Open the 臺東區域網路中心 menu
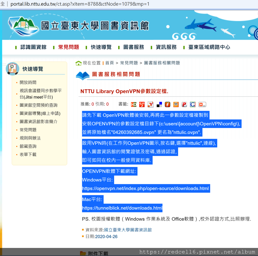 click(209, 47)
